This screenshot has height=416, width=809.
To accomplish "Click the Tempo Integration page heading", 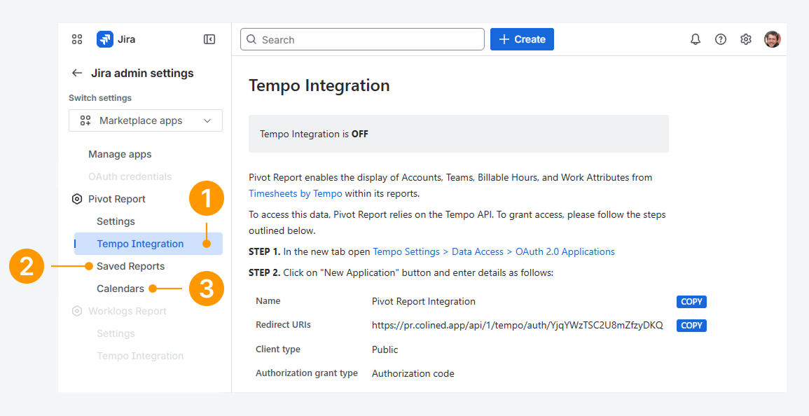I will pyautogui.click(x=319, y=85).
